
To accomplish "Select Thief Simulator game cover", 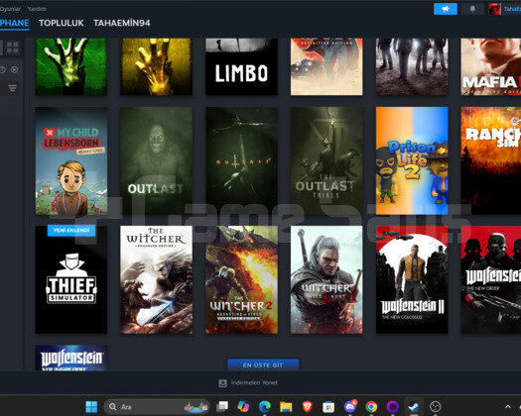I will [x=71, y=279].
